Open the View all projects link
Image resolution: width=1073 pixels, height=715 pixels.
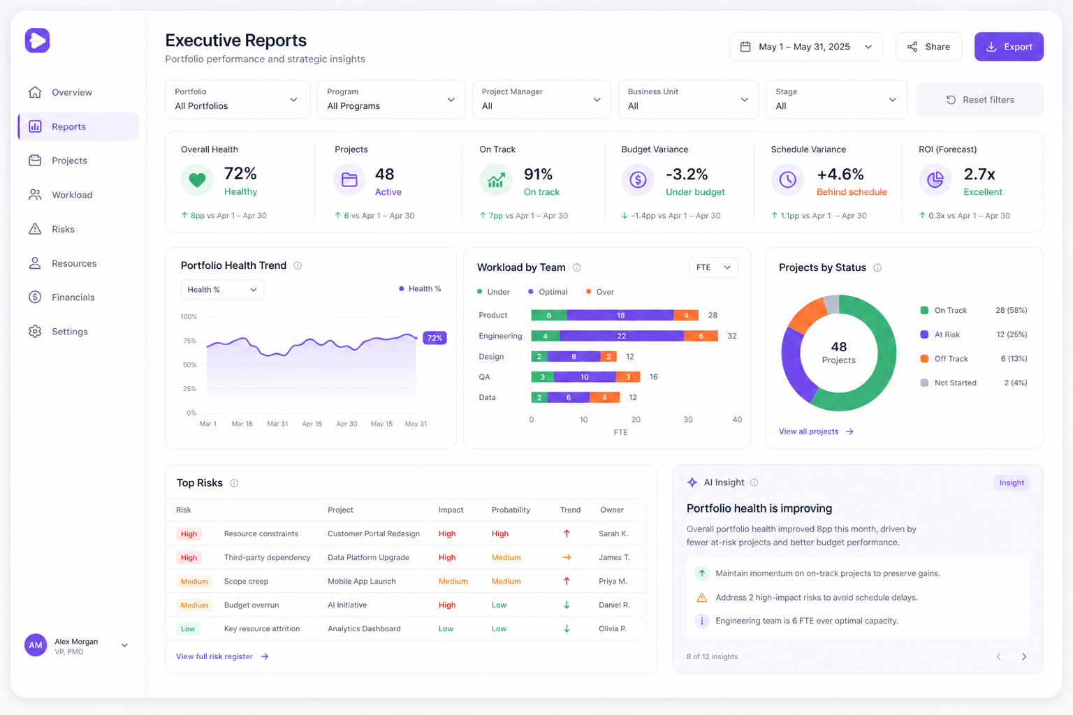(816, 432)
